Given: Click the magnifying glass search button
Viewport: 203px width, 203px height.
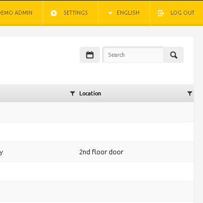Looking at the screenshot, I should [174, 55].
